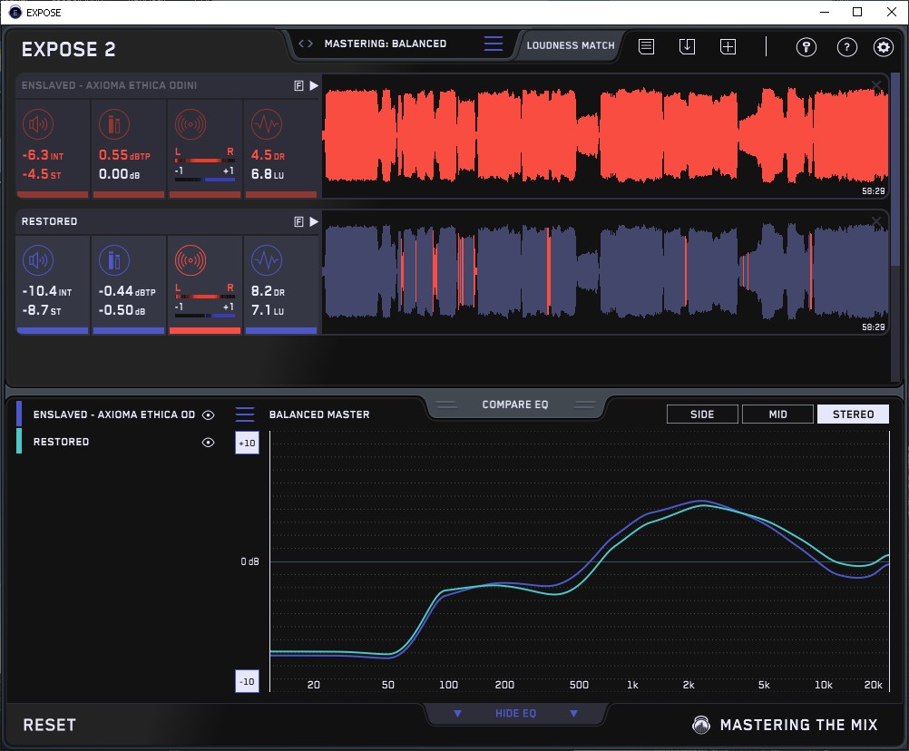This screenshot has height=751, width=909.
Task: Click the preset previous/next arrows
Action: (306, 44)
